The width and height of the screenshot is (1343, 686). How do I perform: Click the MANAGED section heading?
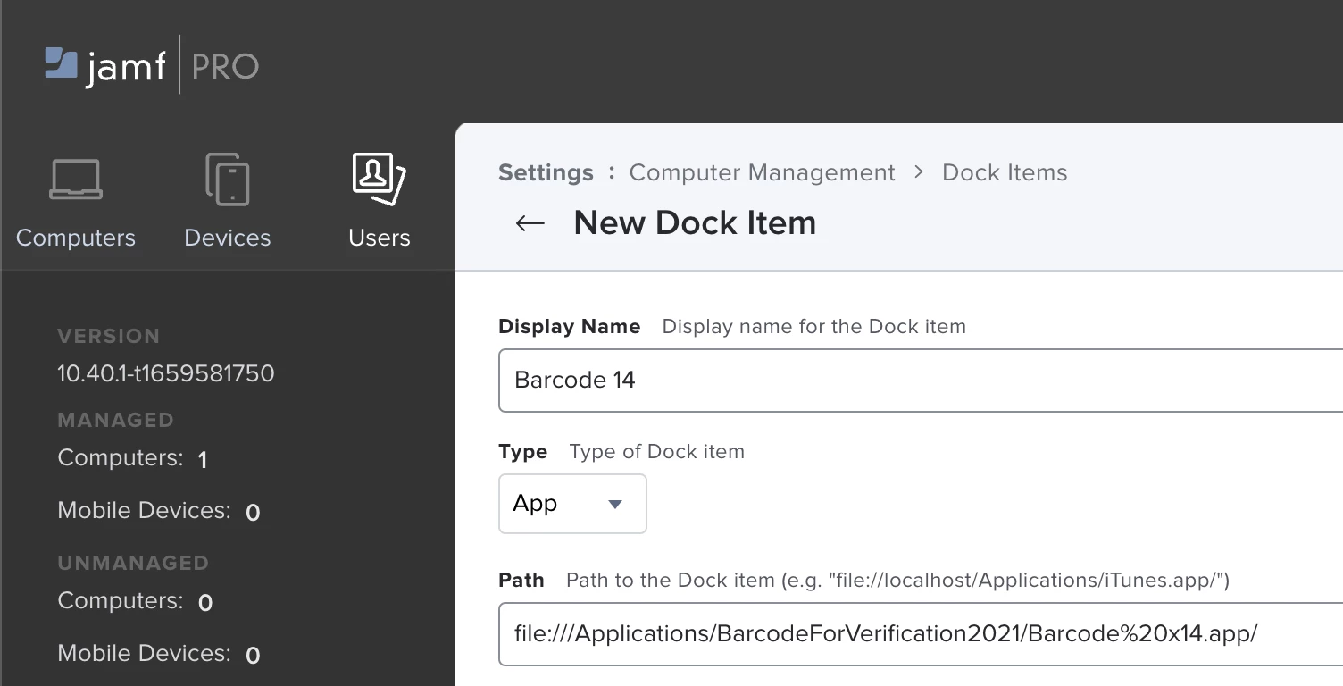click(x=115, y=420)
